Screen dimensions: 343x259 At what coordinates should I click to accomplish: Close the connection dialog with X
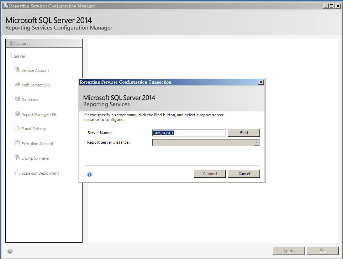(x=261, y=82)
